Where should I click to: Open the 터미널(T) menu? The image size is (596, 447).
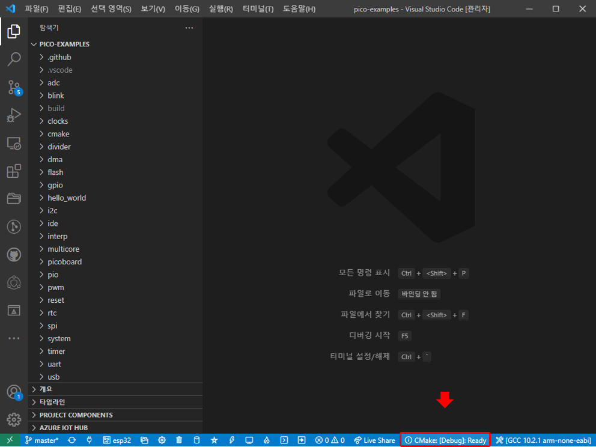click(258, 9)
